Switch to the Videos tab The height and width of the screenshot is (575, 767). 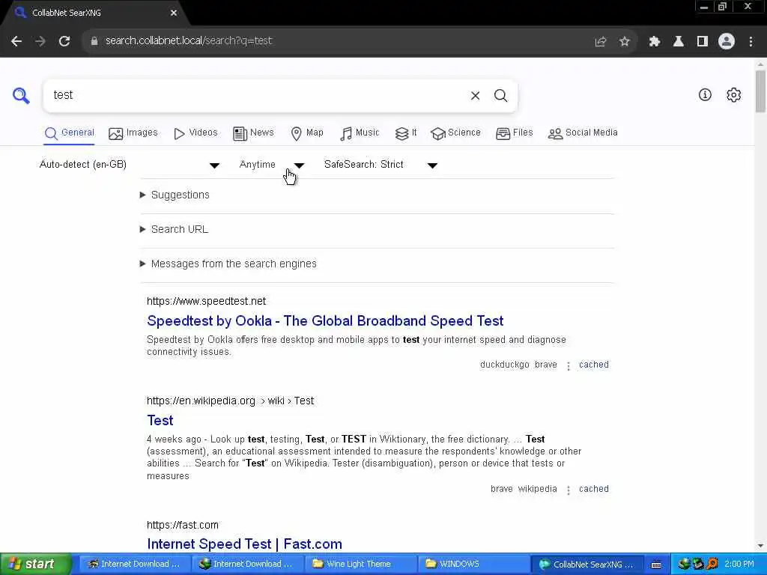(x=195, y=133)
